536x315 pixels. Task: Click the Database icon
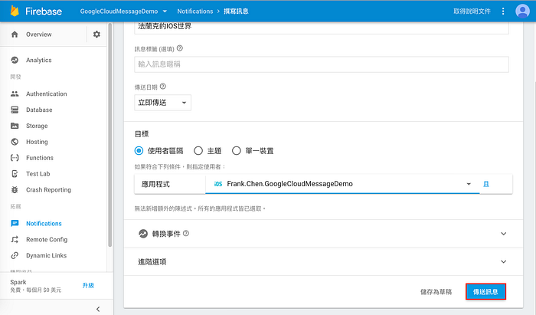[x=15, y=110]
